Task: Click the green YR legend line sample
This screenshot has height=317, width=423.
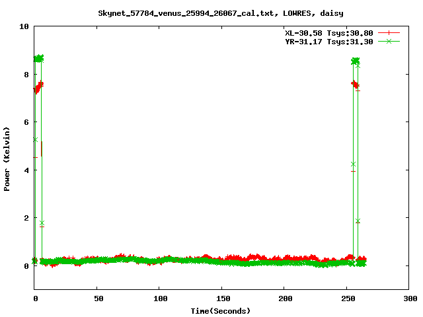Action: pos(389,42)
